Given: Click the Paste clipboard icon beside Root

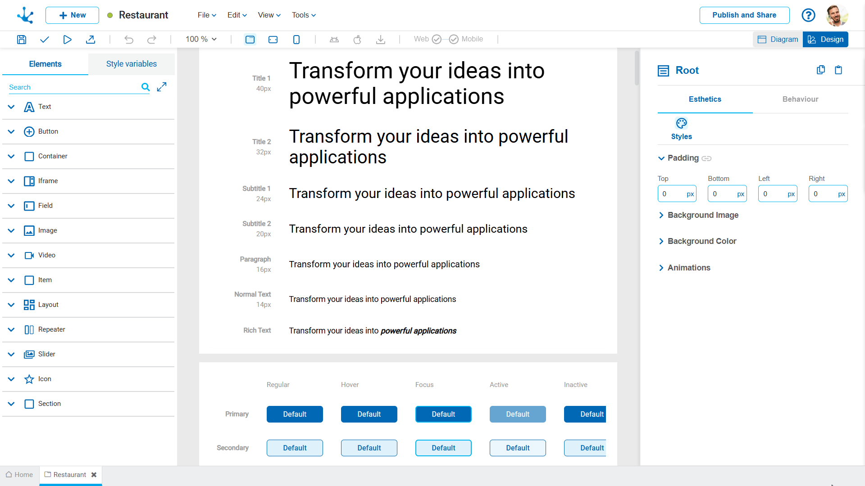Looking at the screenshot, I should (838, 70).
